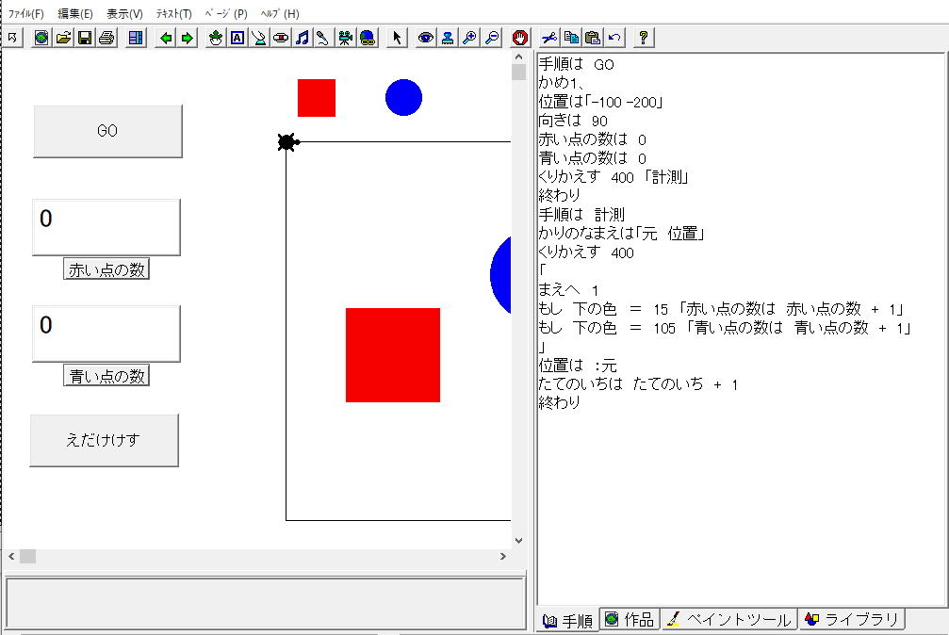Click the music note melody icon
The height and width of the screenshot is (635, 949).
point(302,38)
